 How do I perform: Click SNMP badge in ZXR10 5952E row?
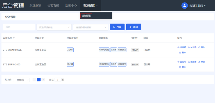tap(135, 50)
